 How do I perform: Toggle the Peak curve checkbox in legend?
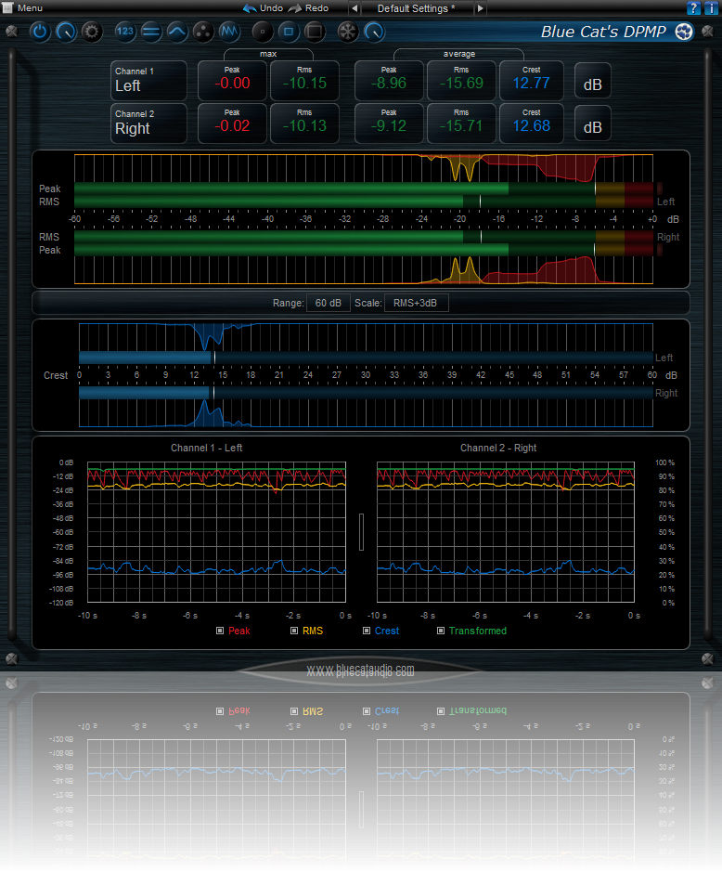coord(220,631)
